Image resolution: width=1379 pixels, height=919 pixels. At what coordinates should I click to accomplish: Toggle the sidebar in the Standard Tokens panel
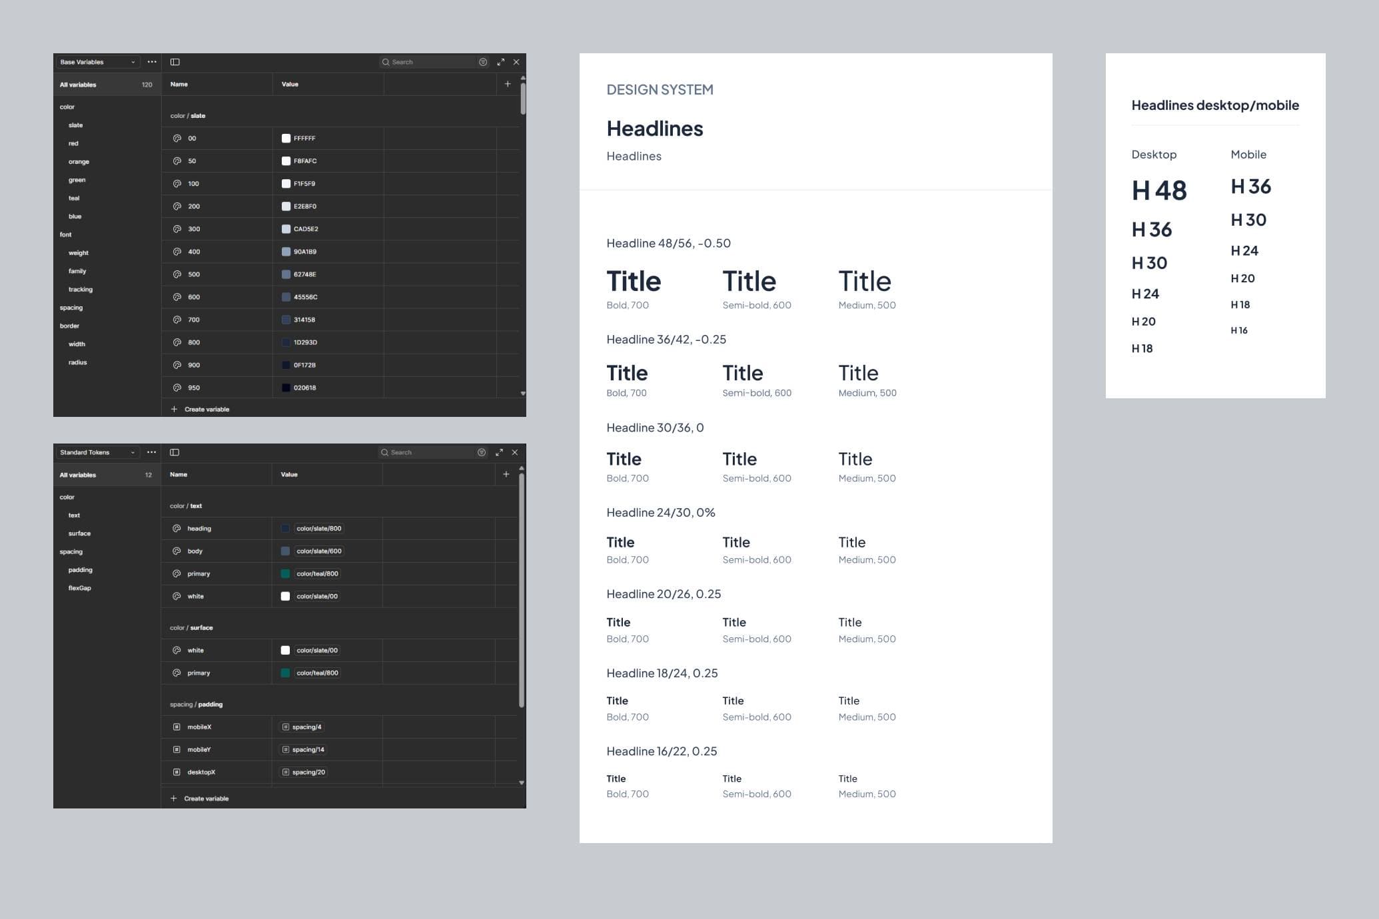176,452
